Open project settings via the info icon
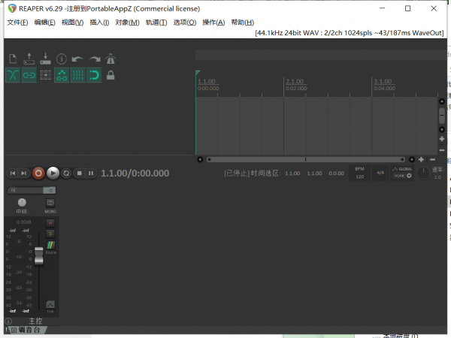 (x=62, y=59)
